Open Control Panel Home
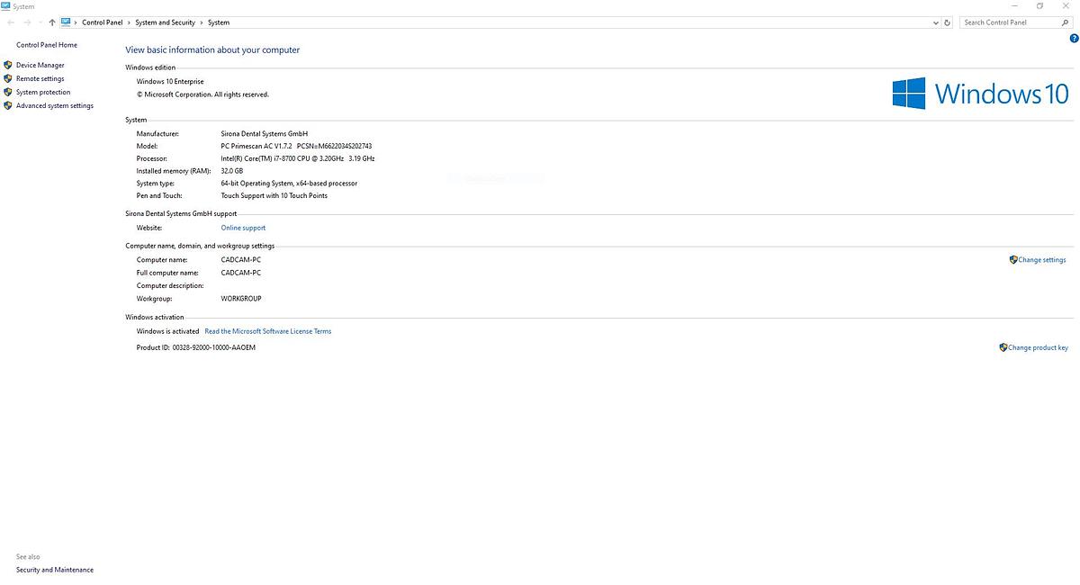The height and width of the screenshot is (585, 1080). coord(47,45)
